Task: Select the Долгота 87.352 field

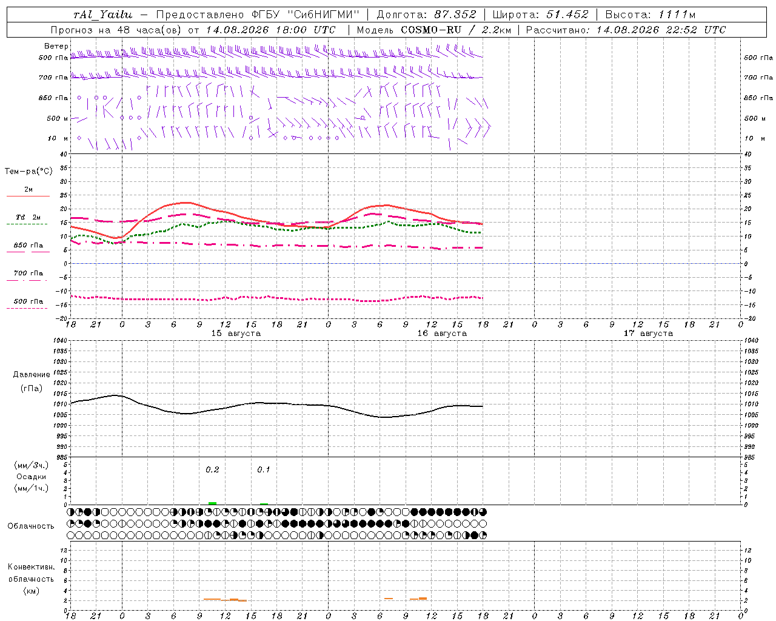Action: tap(426, 15)
